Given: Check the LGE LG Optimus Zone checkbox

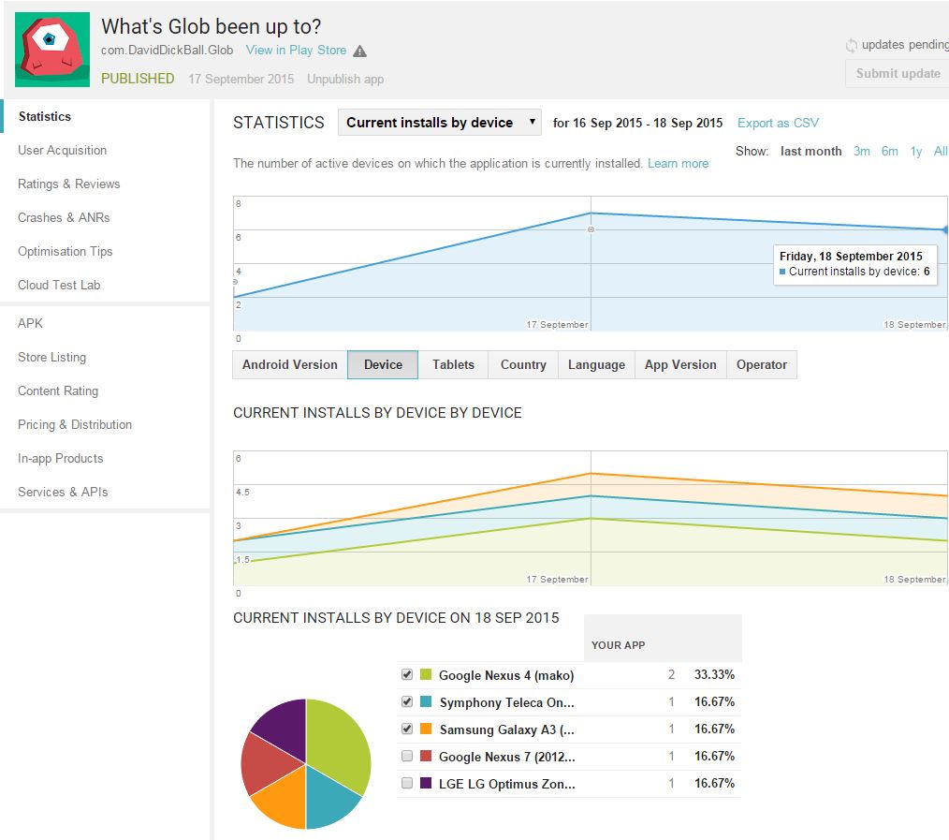Looking at the screenshot, I should [407, 783].
